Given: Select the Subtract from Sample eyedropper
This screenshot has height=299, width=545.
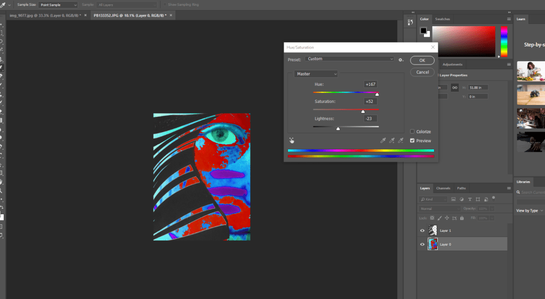Looking at the screenshot, I should [x=399, y=141].
